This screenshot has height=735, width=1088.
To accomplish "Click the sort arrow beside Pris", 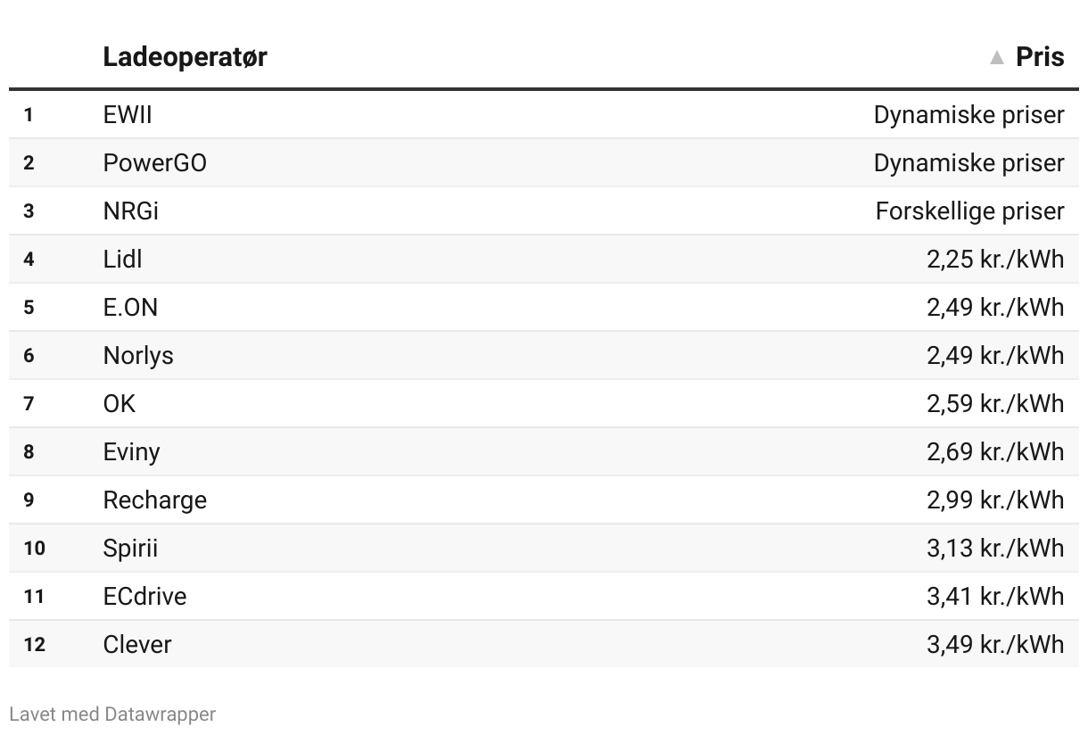I will pos(997,58).
